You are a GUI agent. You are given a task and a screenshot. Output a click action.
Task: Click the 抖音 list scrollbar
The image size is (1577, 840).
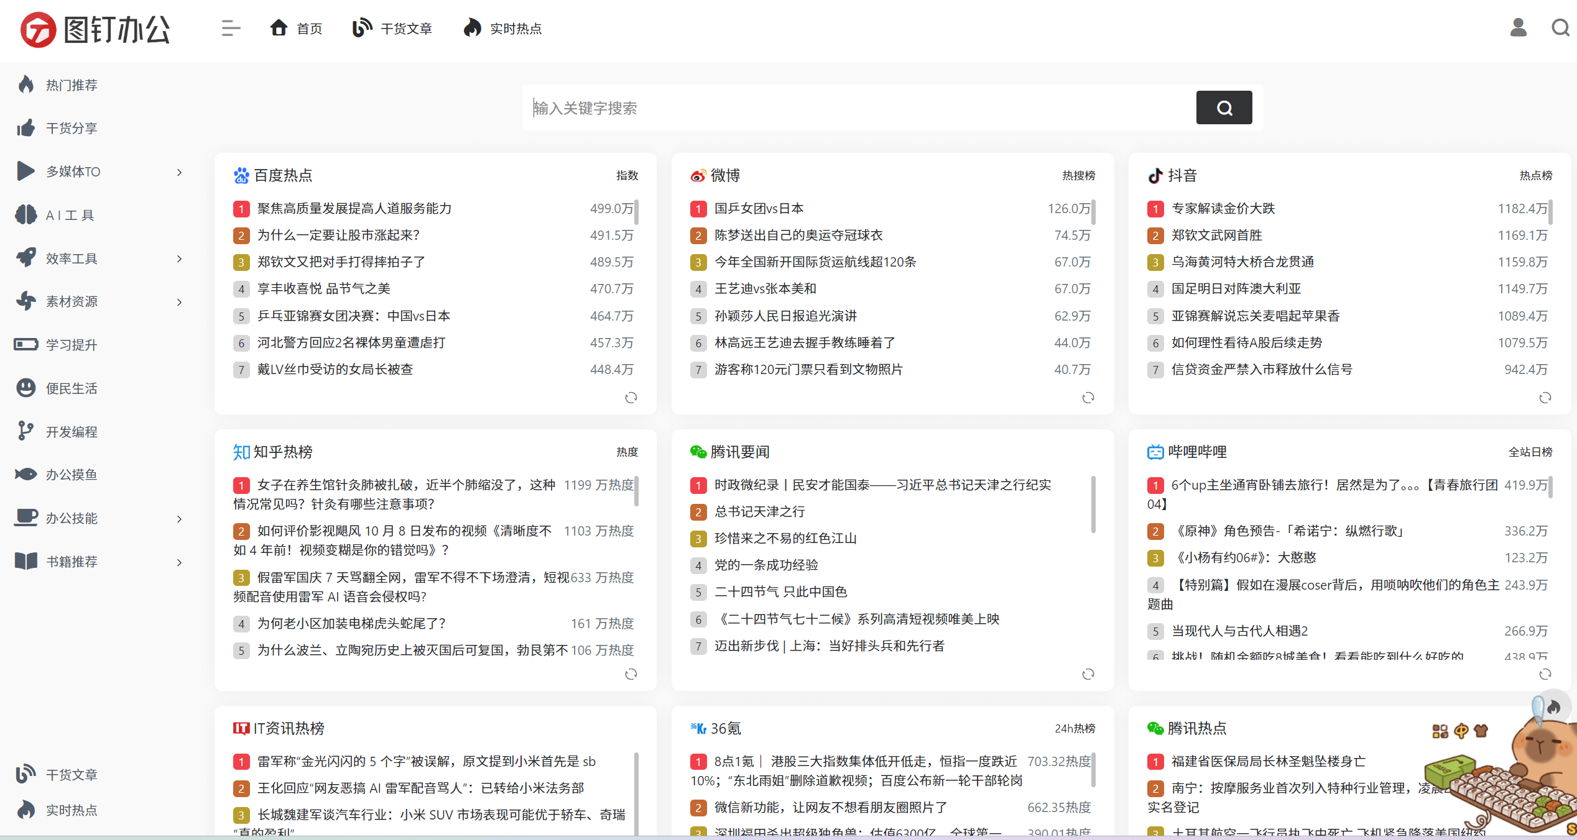[x=1550, y=212]
